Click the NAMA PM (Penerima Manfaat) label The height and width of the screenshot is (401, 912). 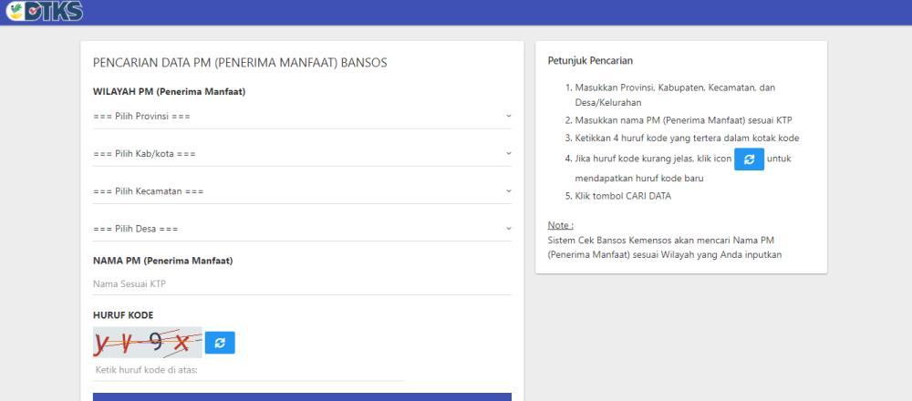point(163,261)
